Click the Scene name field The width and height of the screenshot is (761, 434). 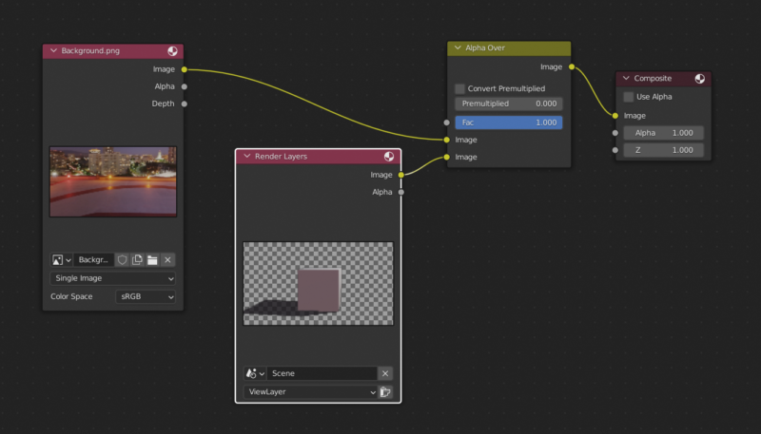coord(322,373)
